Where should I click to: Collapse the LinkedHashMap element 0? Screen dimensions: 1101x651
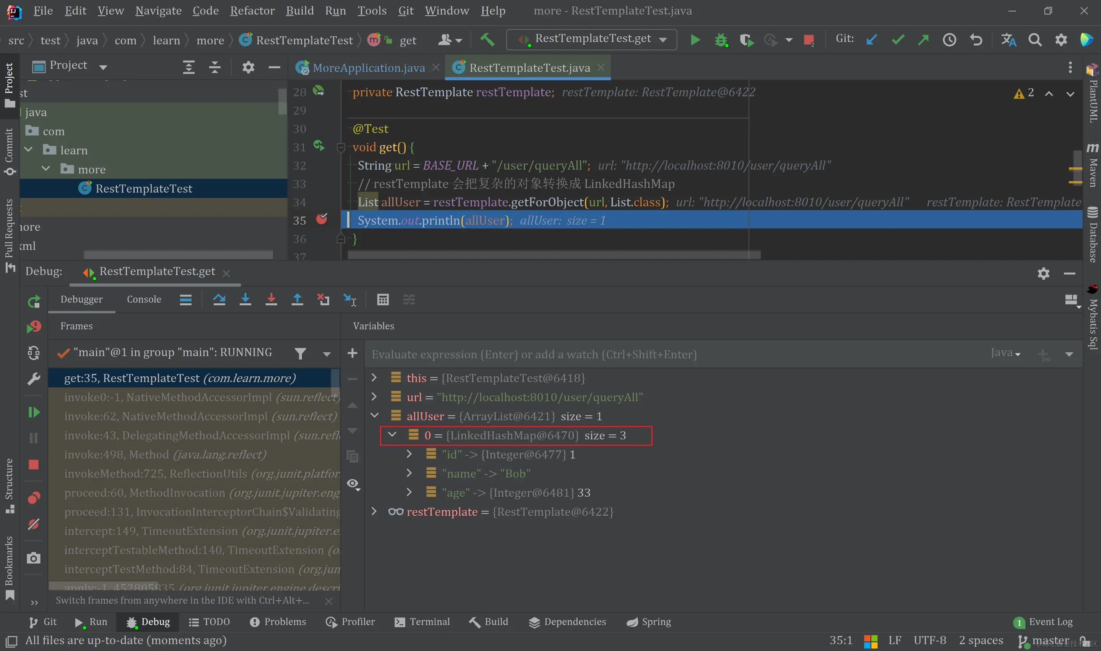coord(392,435)
